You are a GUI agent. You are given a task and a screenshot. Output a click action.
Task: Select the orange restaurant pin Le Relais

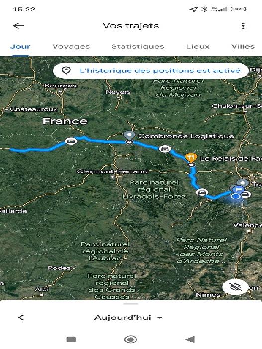pos(191,158)
